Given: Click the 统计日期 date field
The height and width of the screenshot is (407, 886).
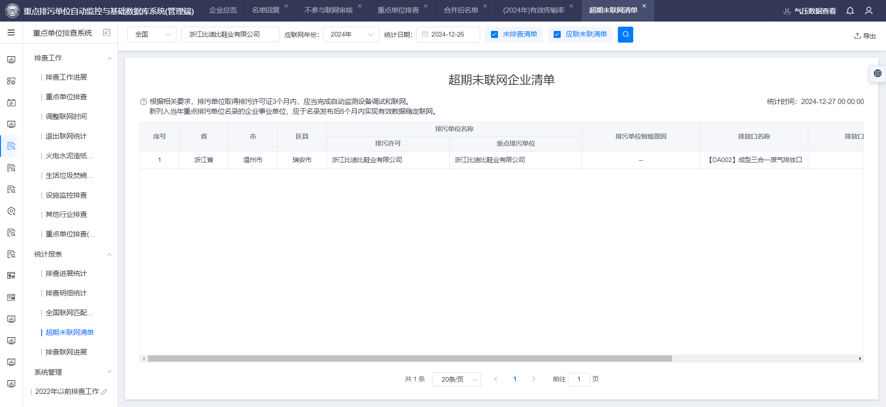Looking at the screenshot, I should (x=448, y=34).
